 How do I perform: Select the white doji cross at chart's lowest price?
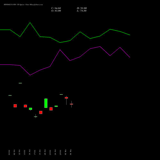(36, 116)
